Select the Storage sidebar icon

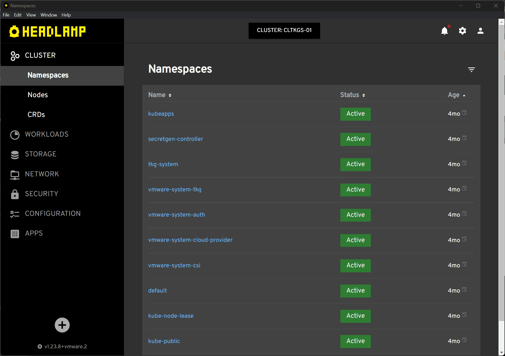coord(15,154)
